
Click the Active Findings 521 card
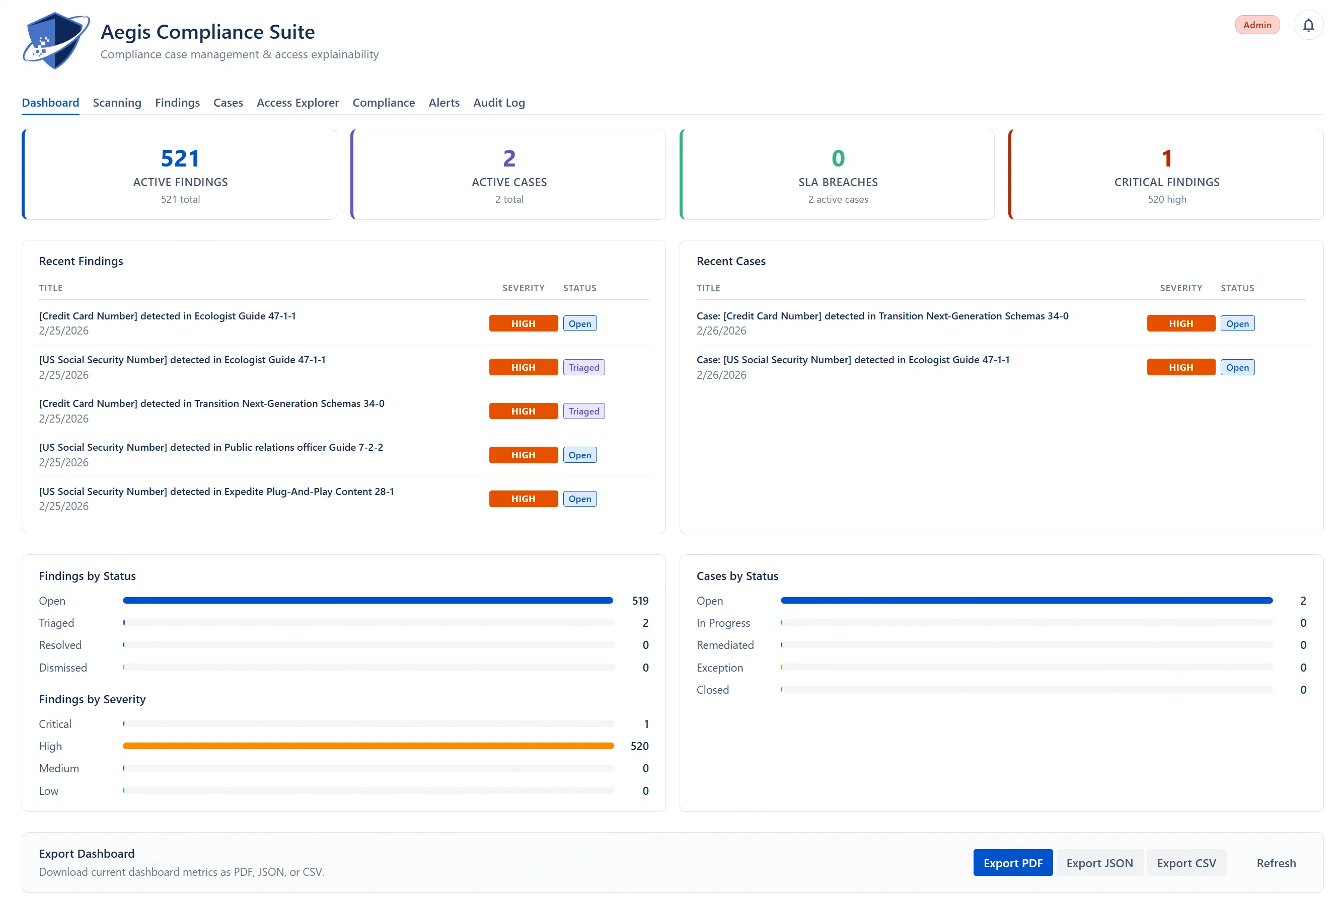point(179,174)
